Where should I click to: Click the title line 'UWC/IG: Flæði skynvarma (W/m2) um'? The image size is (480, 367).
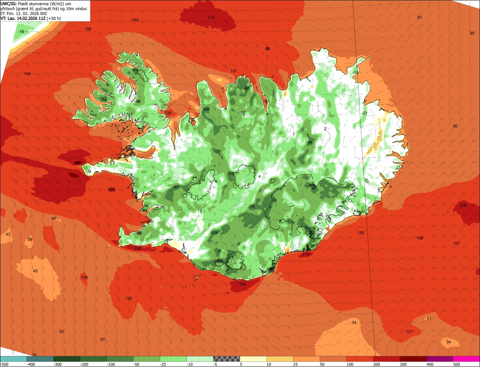pyautogui.click(x=36, y=3)
